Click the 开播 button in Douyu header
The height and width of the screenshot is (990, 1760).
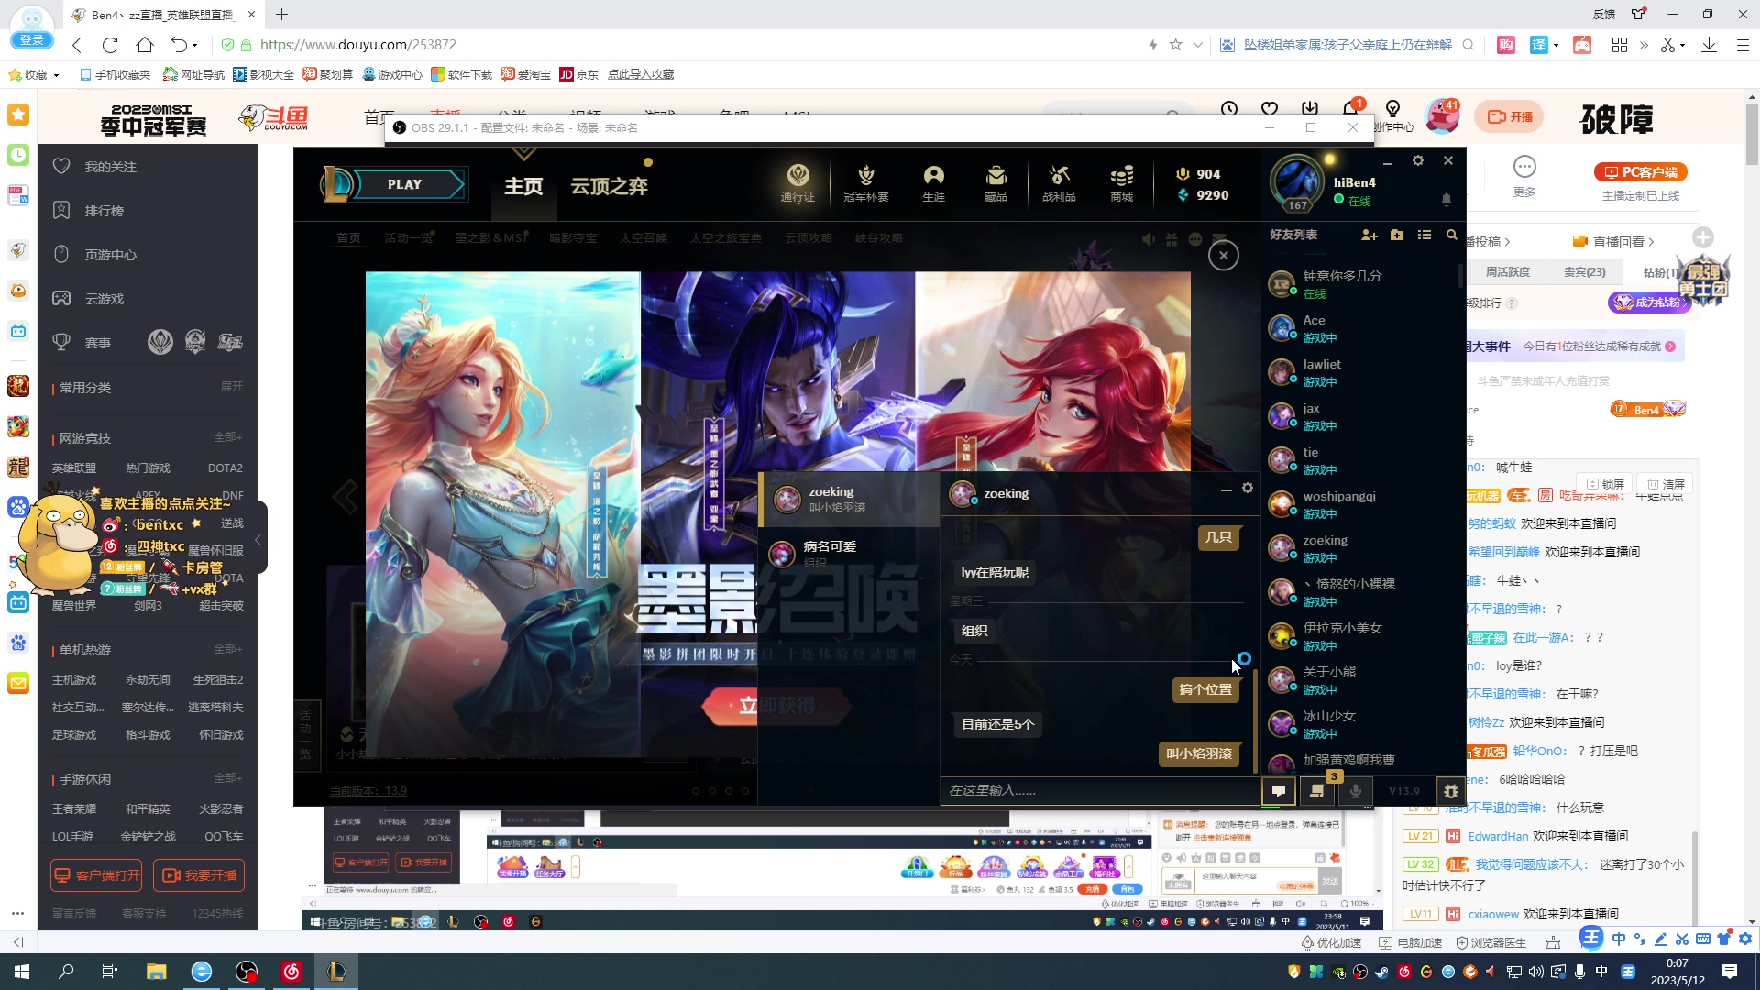coord(1509,116)
